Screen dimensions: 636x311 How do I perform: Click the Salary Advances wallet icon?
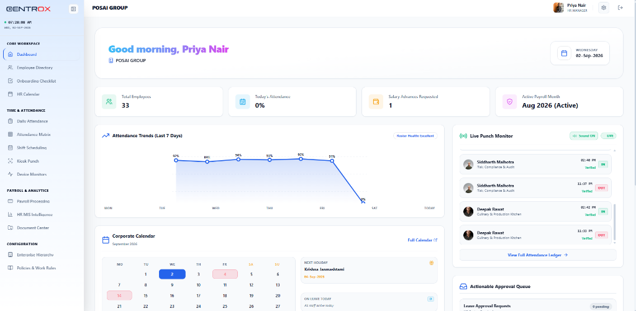point(376,102)
